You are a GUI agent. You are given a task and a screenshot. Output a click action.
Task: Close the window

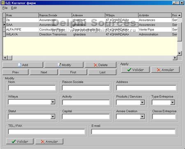[x=182, y=3]
